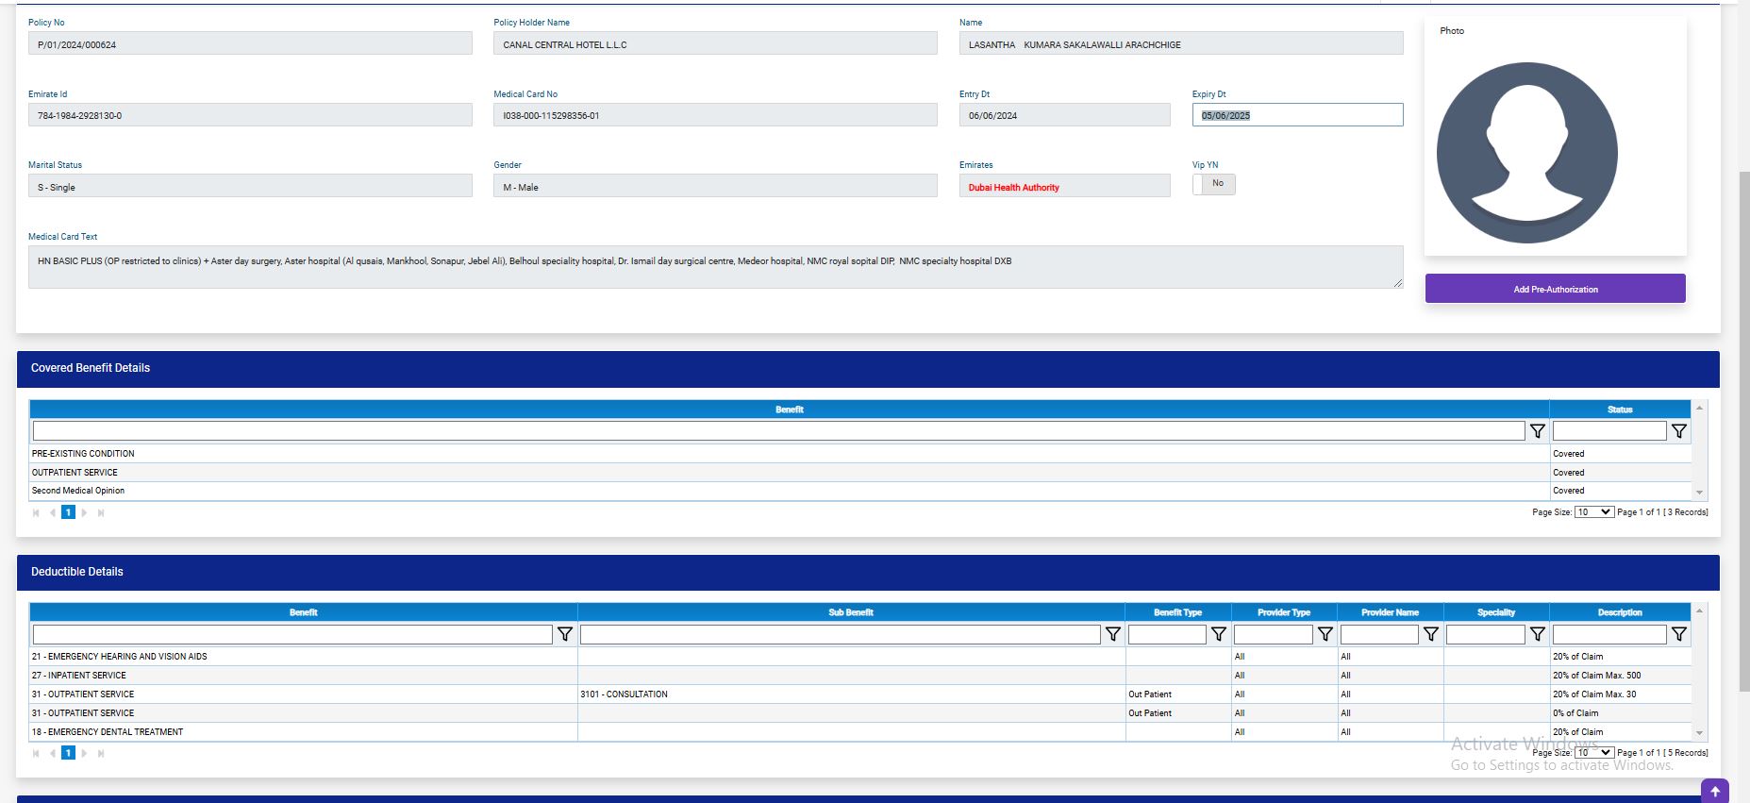Click filter icon for Covered Benefit Status column
This screenshot has height=803, width=1750.
[1678, 431]
